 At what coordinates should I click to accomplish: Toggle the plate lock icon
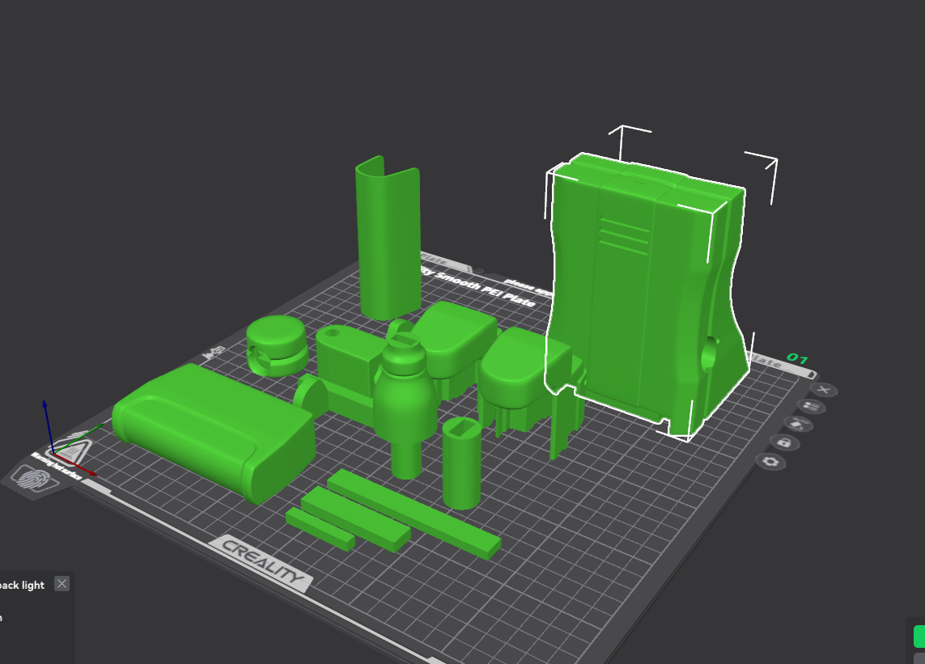783,442
